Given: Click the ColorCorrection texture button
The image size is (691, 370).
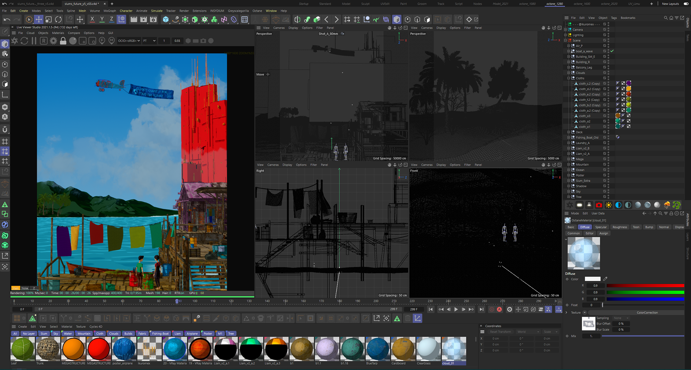Looking at the screenshot, I should pos(647,312).
